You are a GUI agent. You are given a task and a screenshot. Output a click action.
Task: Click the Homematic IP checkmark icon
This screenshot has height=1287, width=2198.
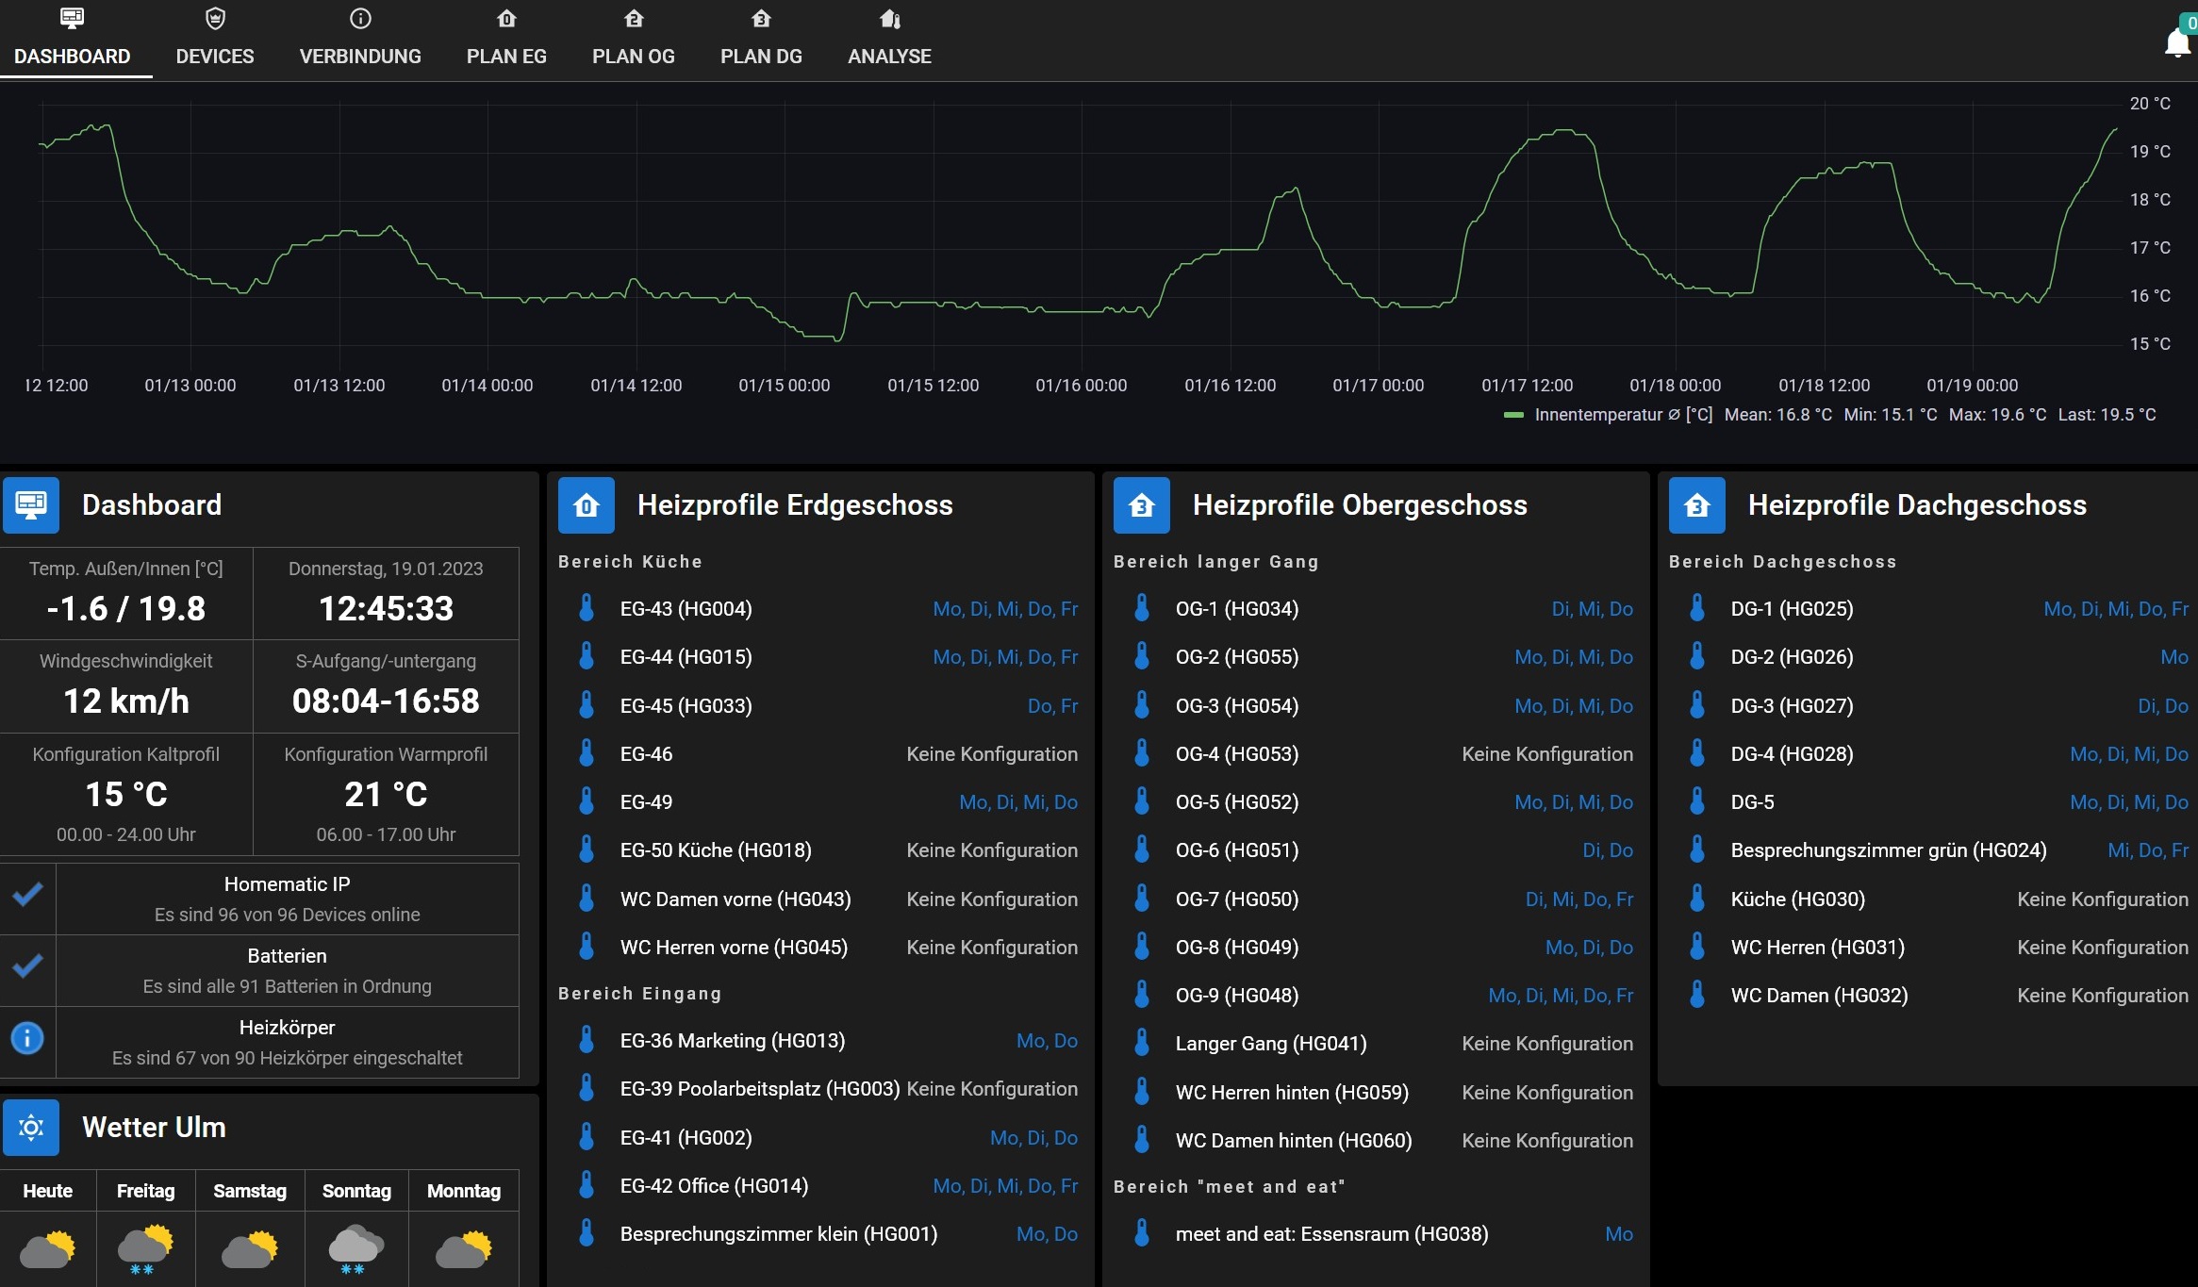[27, 895]
